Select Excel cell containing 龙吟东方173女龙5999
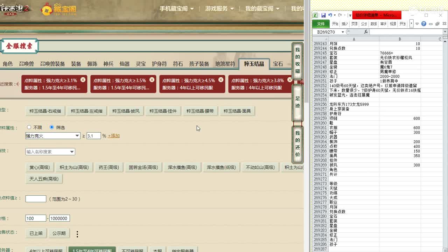Image resolution: width=448 pixels, height=252 pixels. pos(353,104)
